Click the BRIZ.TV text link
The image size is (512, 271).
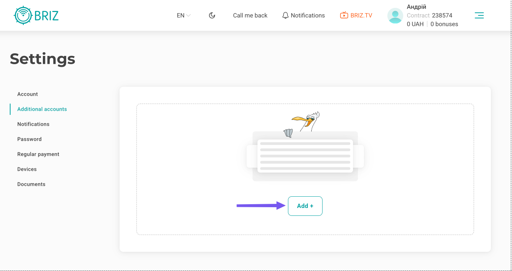coord(361,15)
